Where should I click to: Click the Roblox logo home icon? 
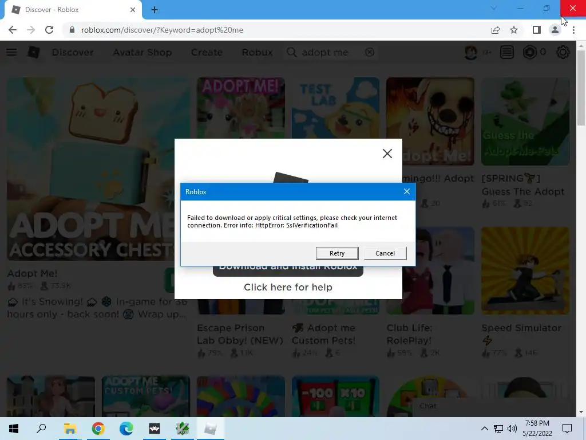pyautogui.click(x=34, y=52)
